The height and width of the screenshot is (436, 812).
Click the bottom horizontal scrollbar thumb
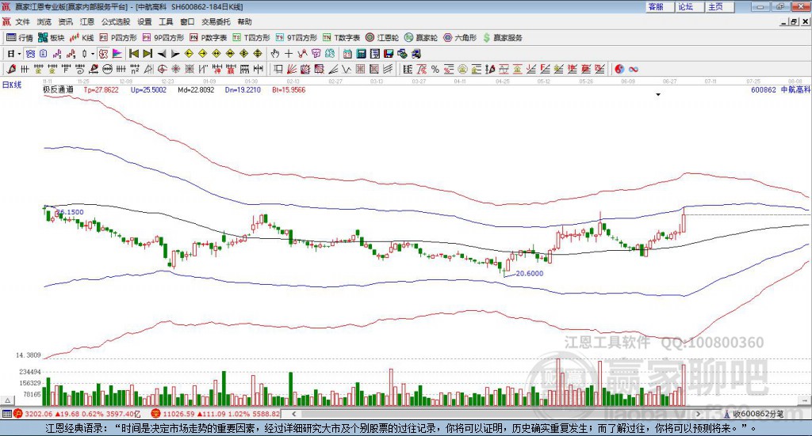(x=494, y=414)
